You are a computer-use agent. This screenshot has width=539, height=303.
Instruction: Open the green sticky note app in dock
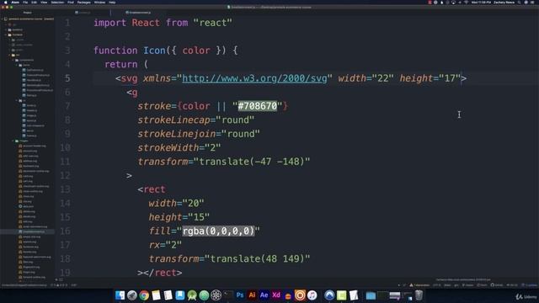[342, 295]
